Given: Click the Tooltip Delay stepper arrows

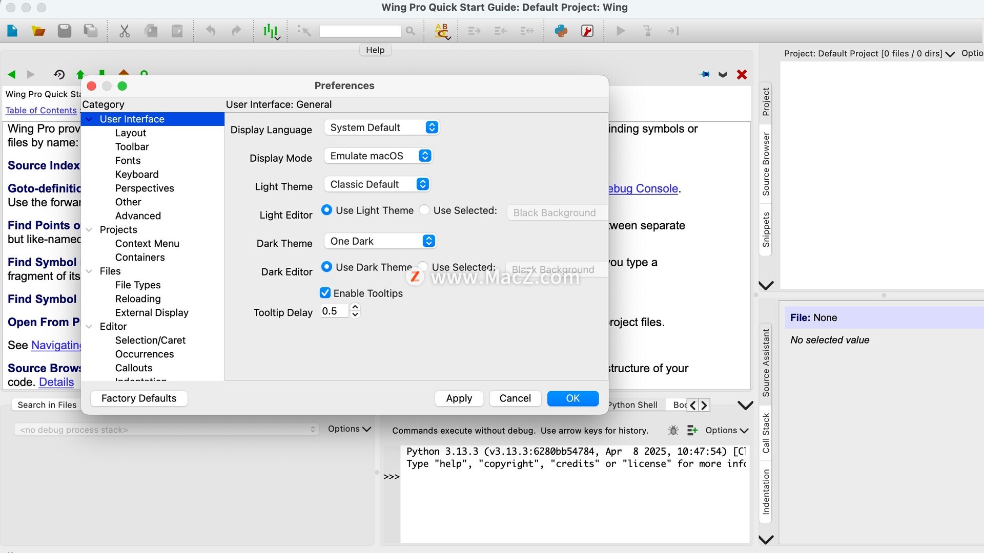Looking at the screenshot, I should click(355, 311).
